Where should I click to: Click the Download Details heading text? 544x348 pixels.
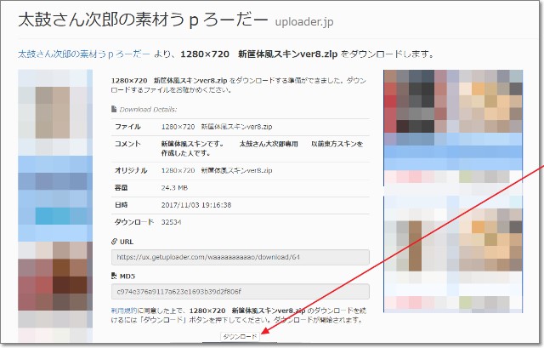(x=150, y=110)
